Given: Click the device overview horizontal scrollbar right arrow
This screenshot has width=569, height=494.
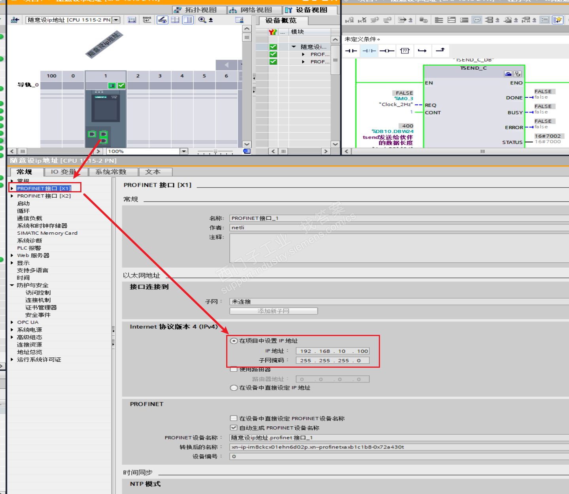Looking at the screenshot, I should click(325, 151).
